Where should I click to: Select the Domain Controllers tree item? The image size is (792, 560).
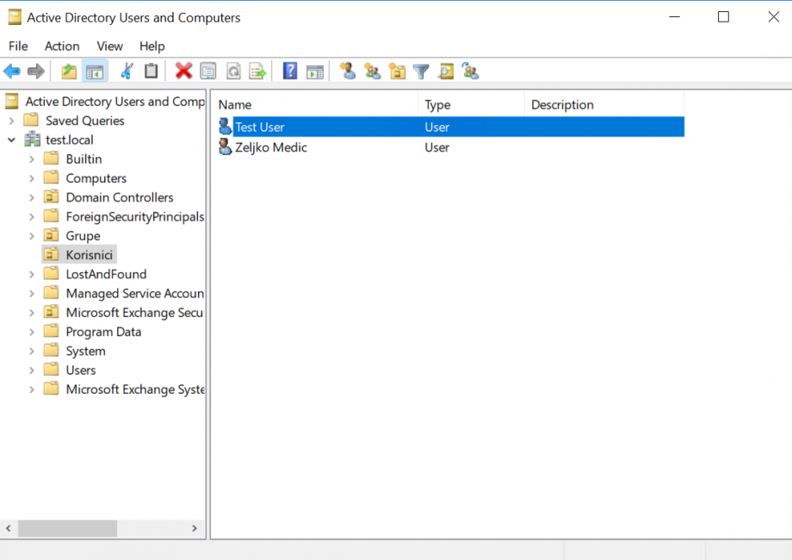(x=119, y=197)
